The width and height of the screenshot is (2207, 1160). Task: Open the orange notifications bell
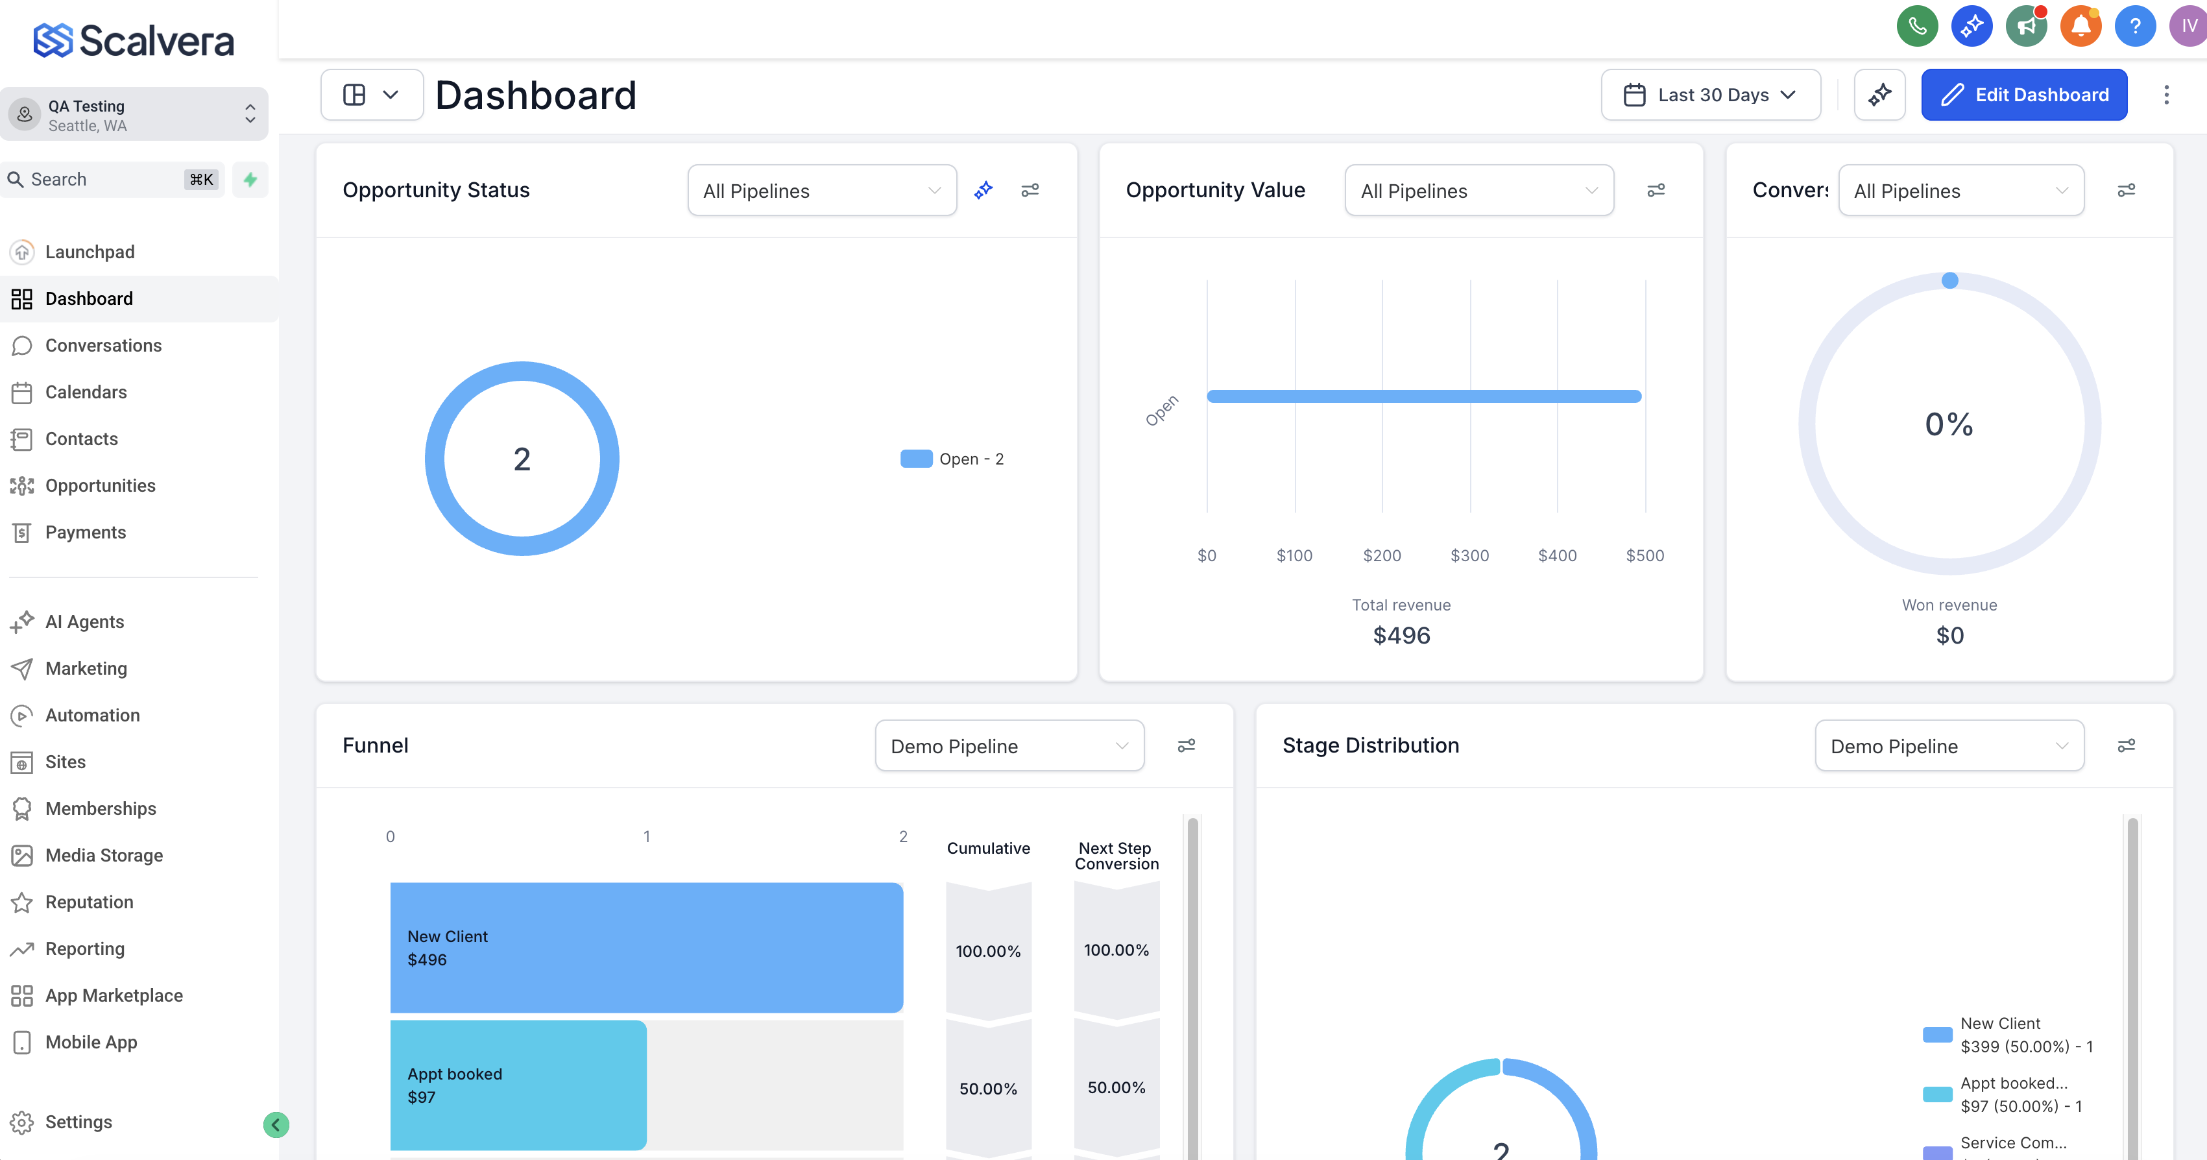coord(2080,26)
